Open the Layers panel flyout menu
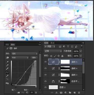The image size is (94, 95). (83, 43)
